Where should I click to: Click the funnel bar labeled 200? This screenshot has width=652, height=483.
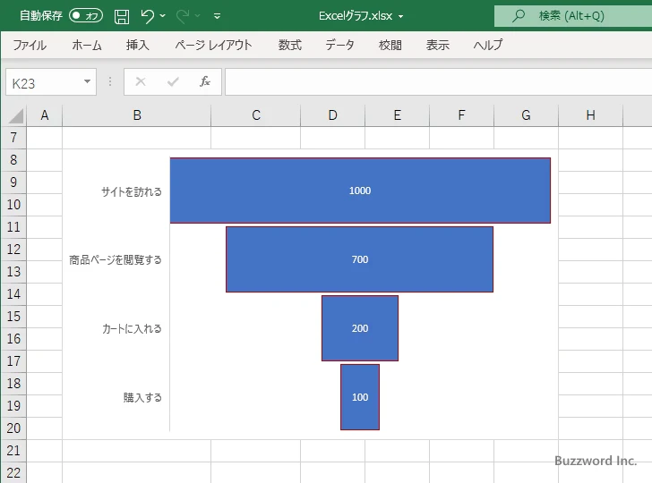(360, 328)
